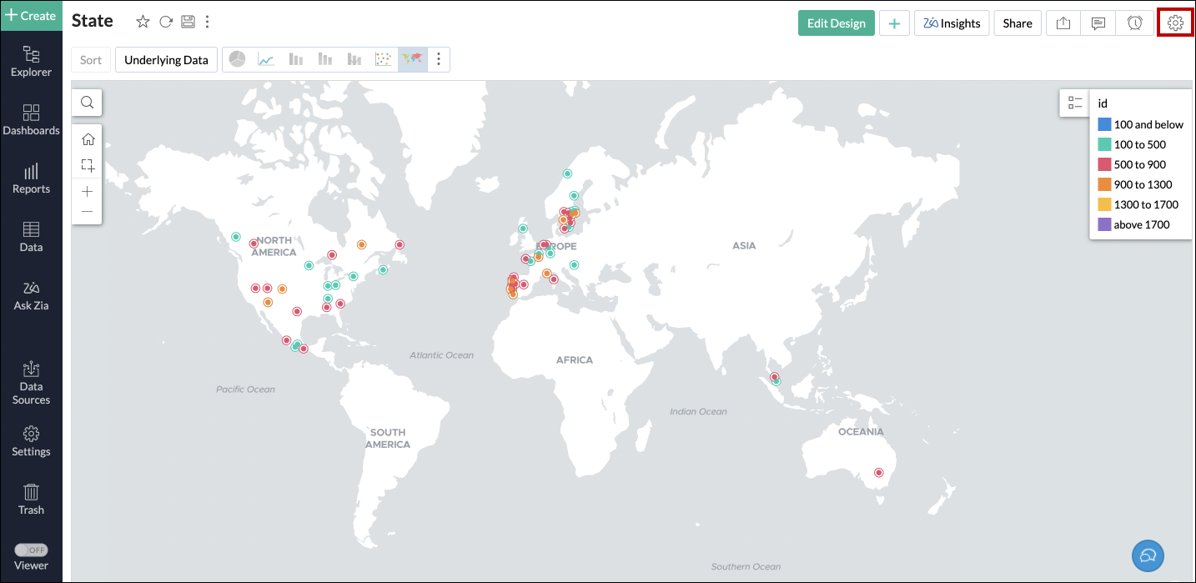Toggle the Viewer switch off sidebar
Image resolution: width=1196 pixels, height=583 pixels.
32,550
